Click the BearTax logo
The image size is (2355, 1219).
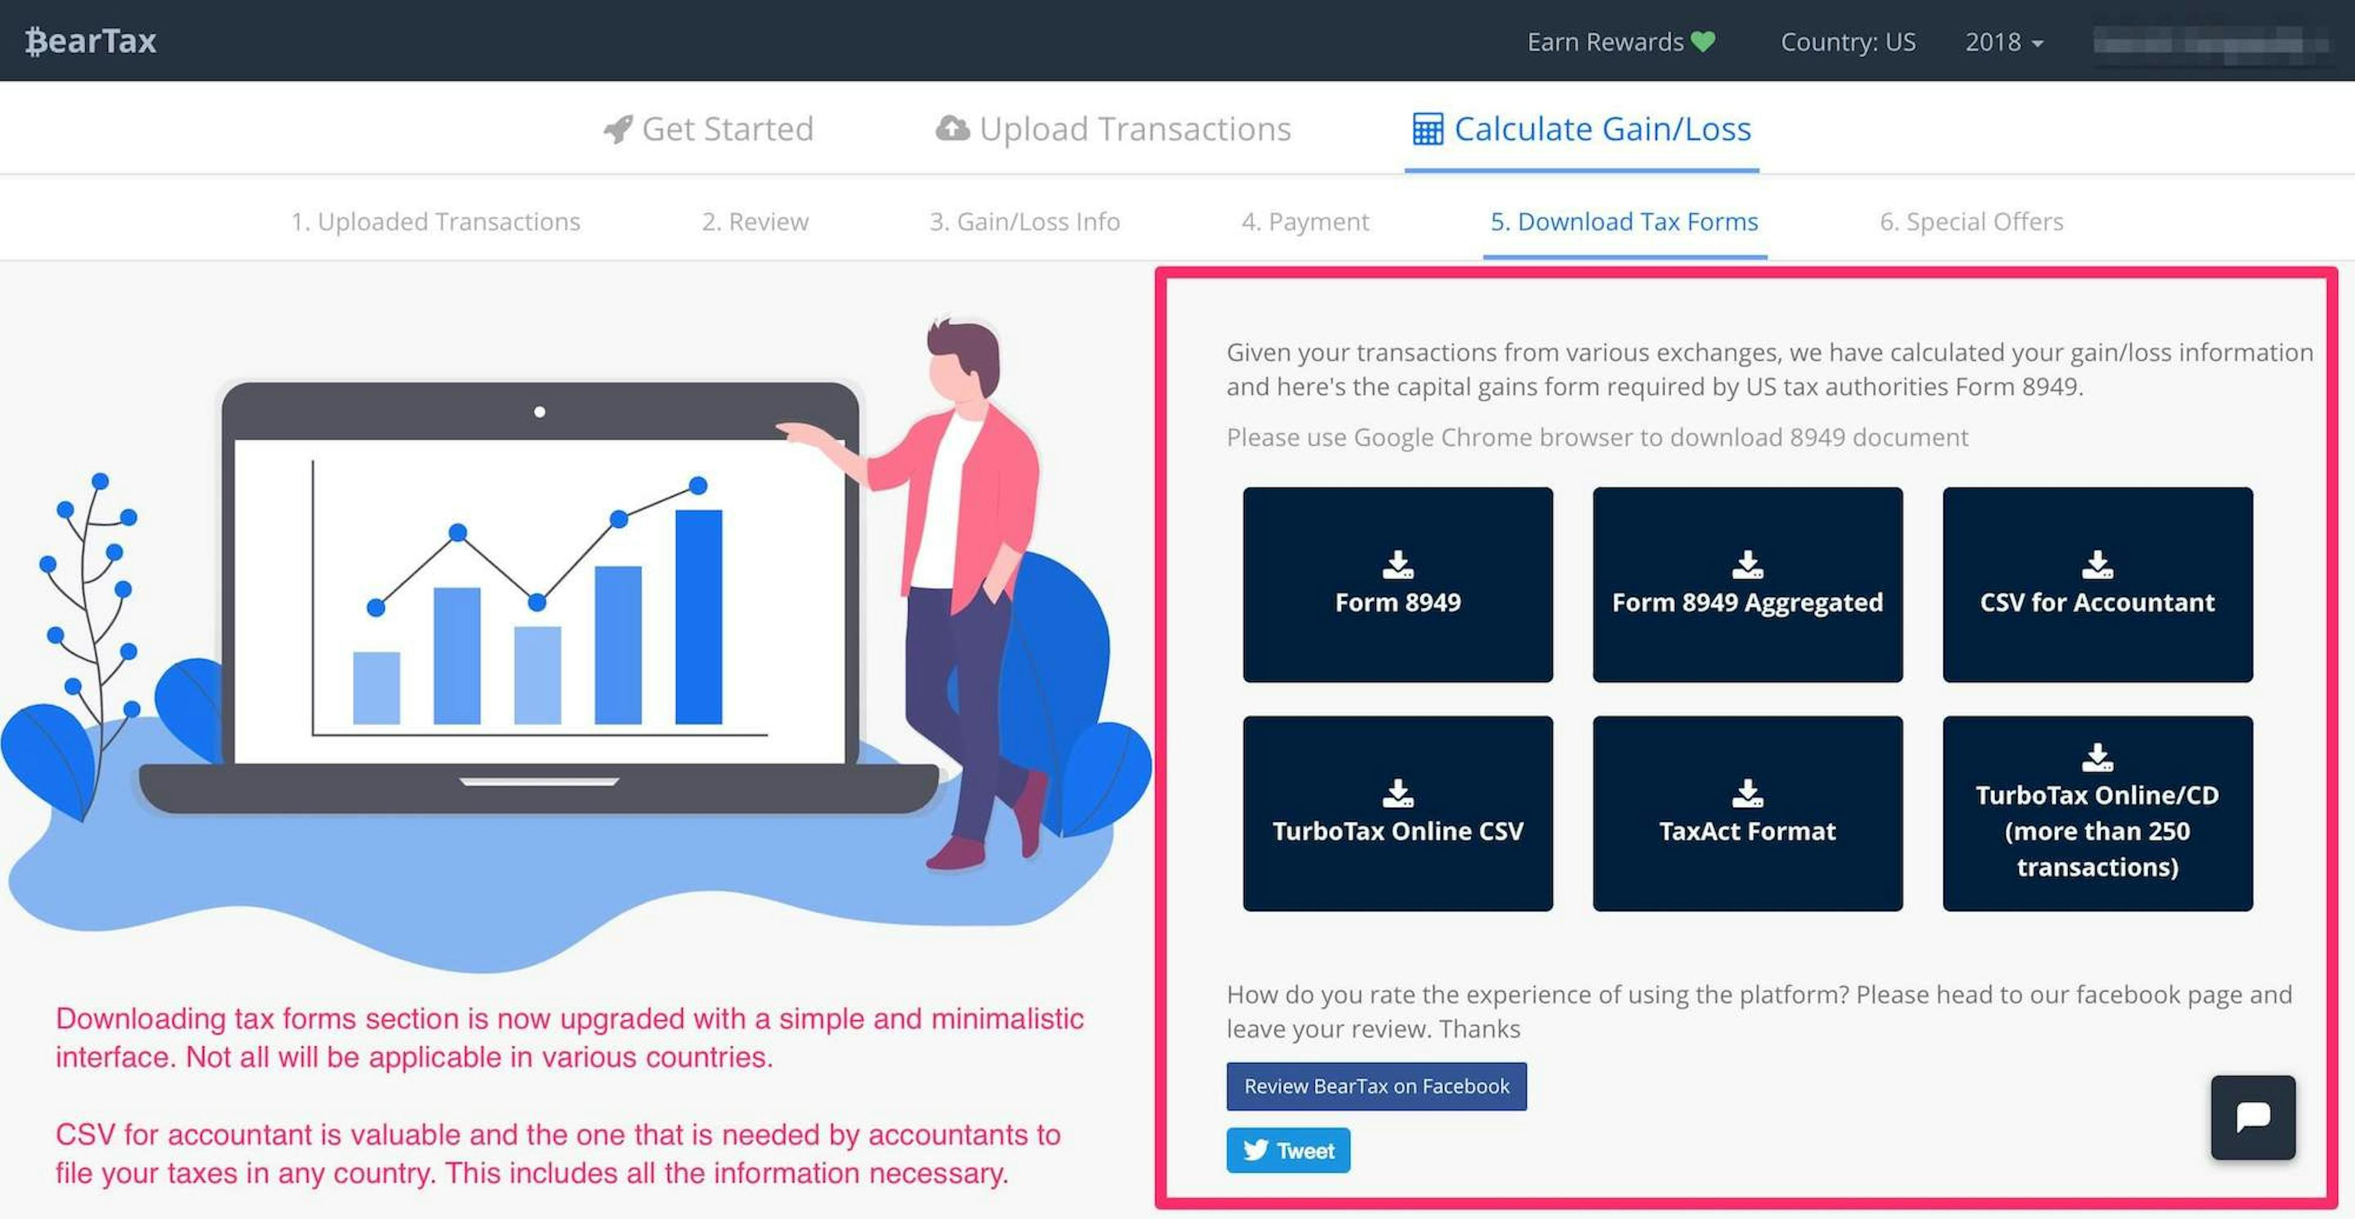click(91, 41)
